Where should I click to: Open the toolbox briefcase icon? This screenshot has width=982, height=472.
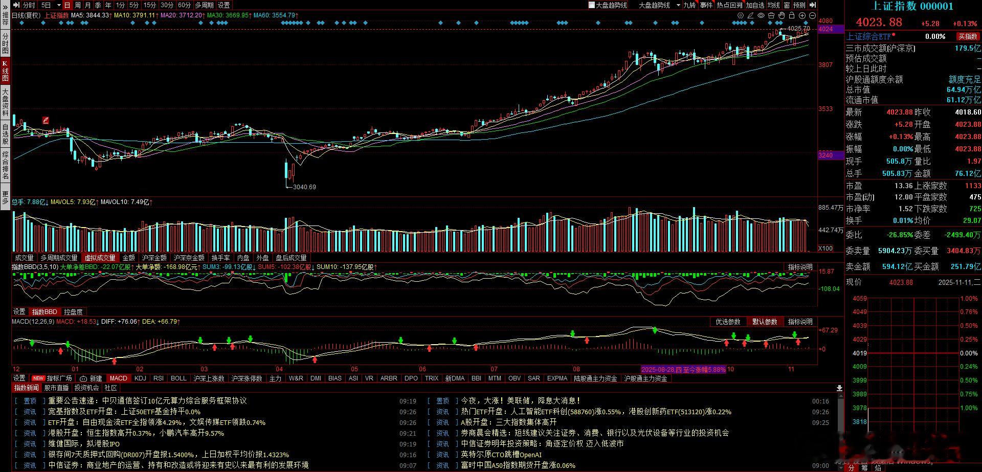click(x=771, y=16)
